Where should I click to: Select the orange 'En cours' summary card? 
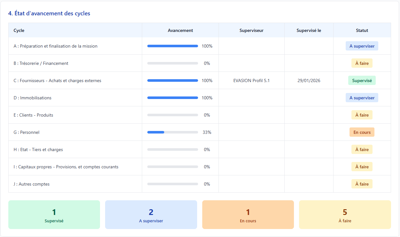248,215
